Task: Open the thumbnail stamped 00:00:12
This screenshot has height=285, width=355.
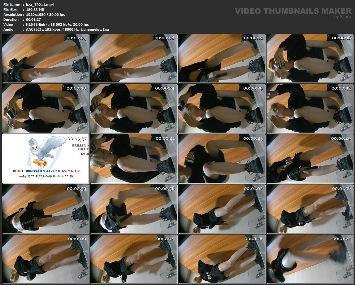Action: 222,58
